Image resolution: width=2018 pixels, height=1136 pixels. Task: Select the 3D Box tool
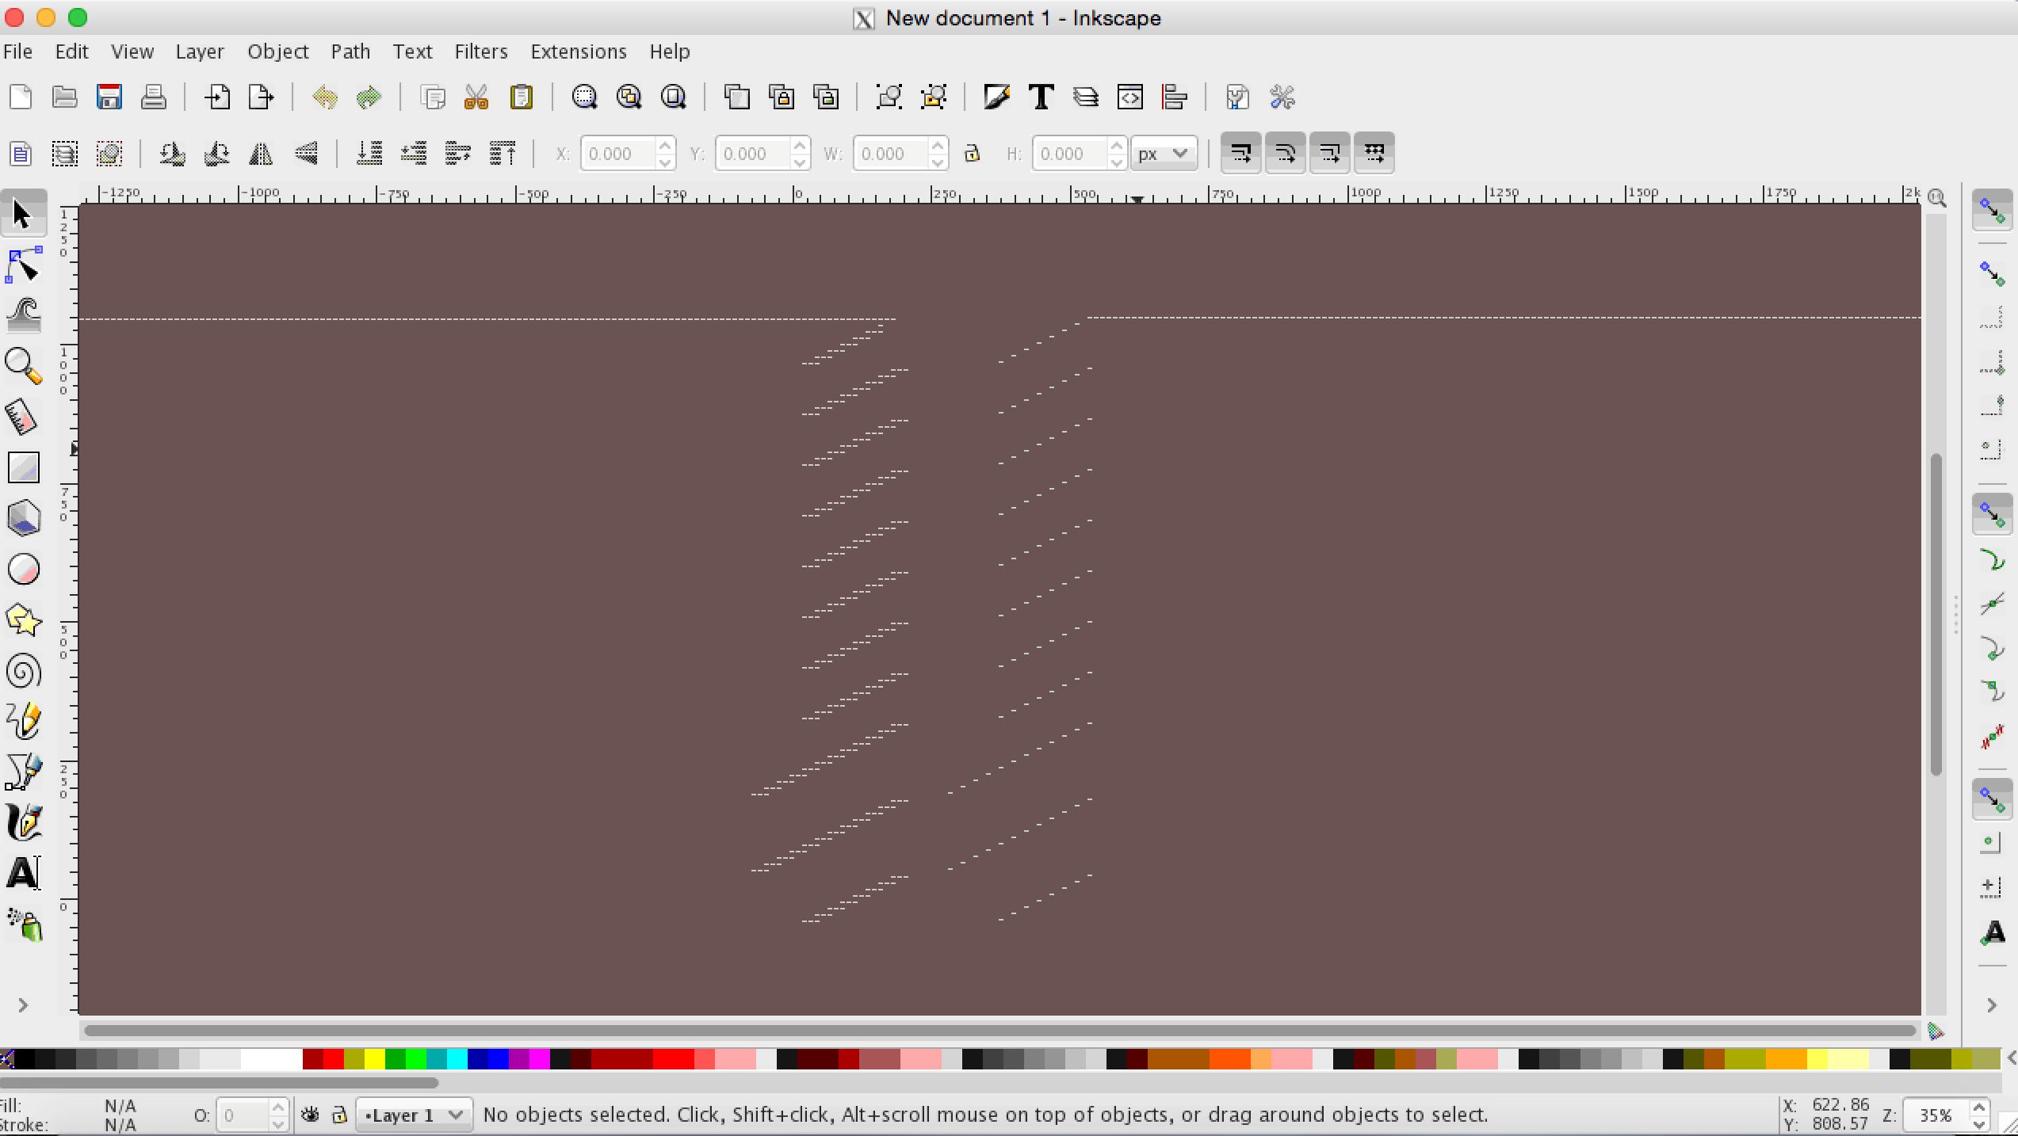[x=23, y=518]
